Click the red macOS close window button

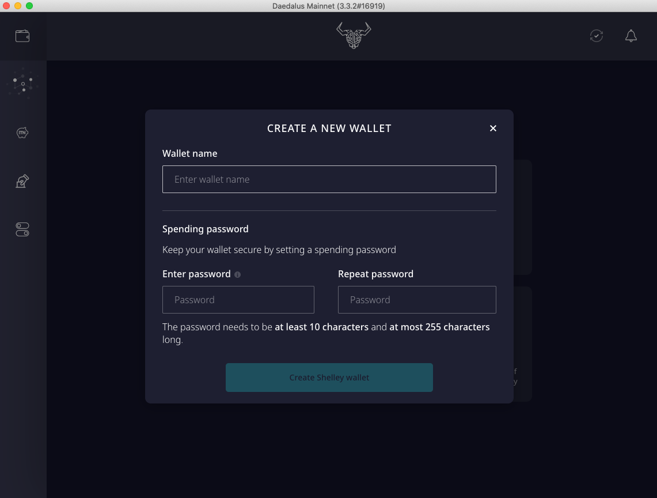click(x=6, y=6)
